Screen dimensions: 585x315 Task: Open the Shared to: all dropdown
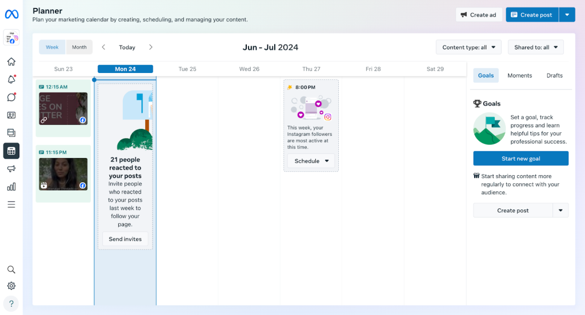535,47
